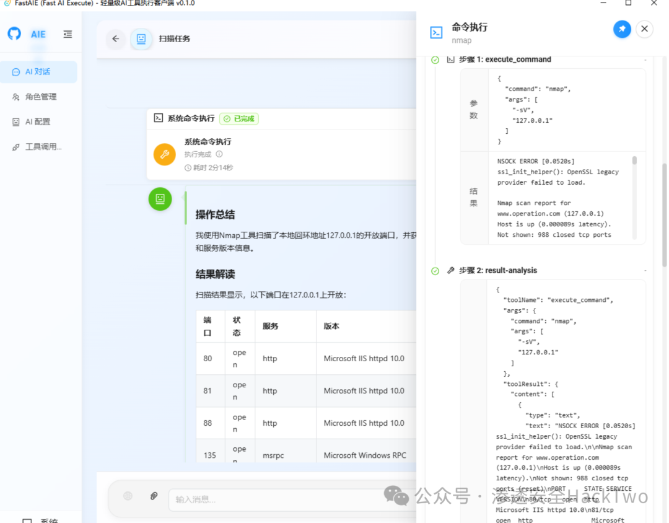Image resolution: width=669 pixels, height=523 pixels.
Task: Click the paperclip attachment icon
Action: [154, 496]
